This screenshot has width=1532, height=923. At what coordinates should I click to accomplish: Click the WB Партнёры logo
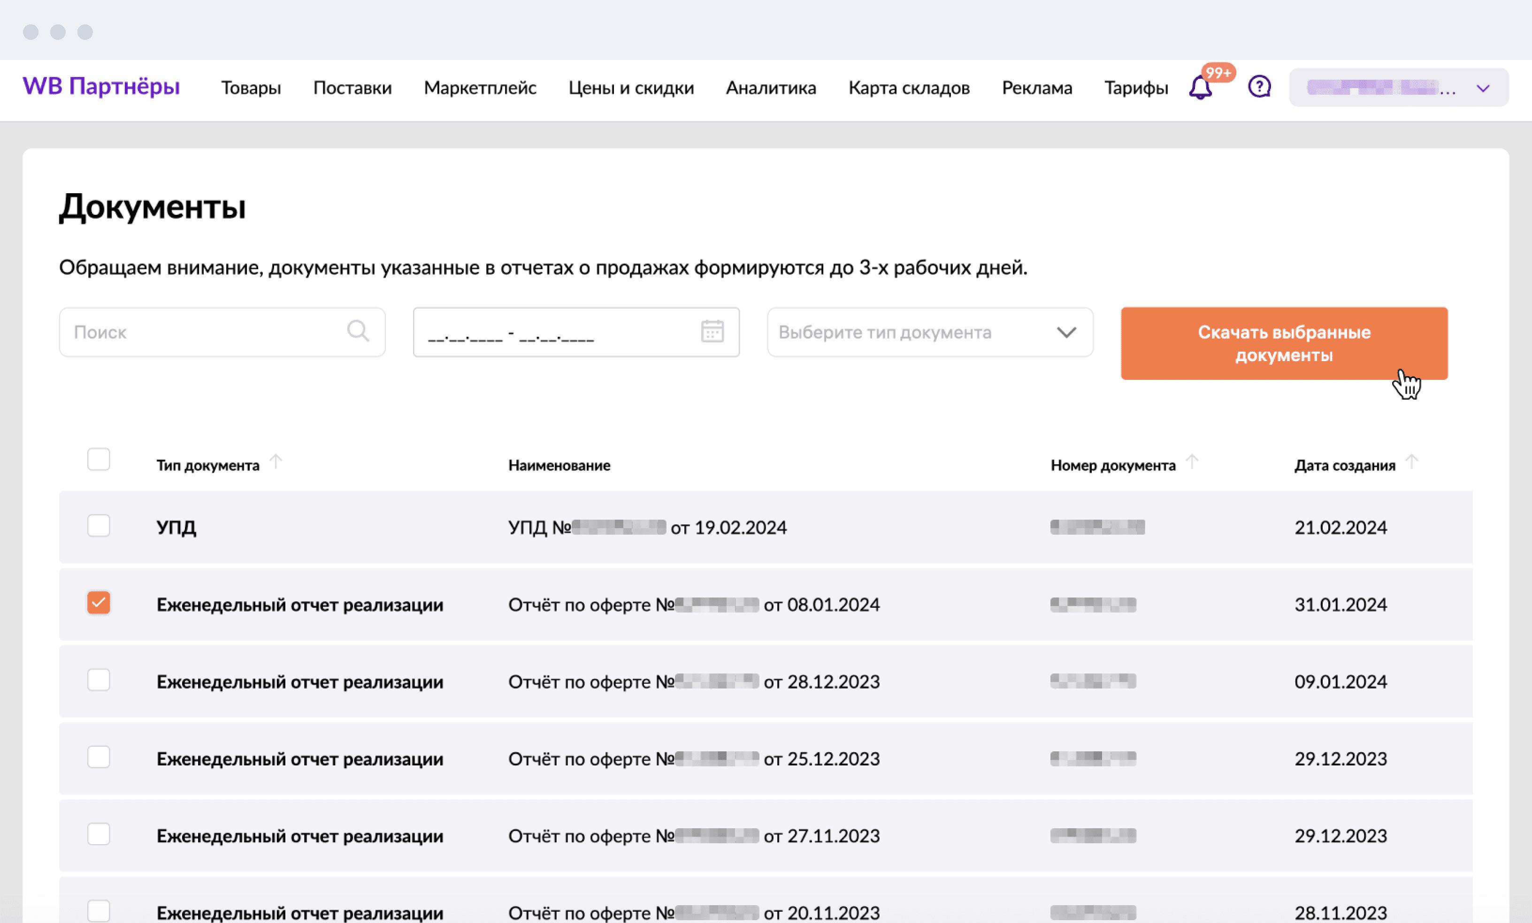(x=101, y=86)
